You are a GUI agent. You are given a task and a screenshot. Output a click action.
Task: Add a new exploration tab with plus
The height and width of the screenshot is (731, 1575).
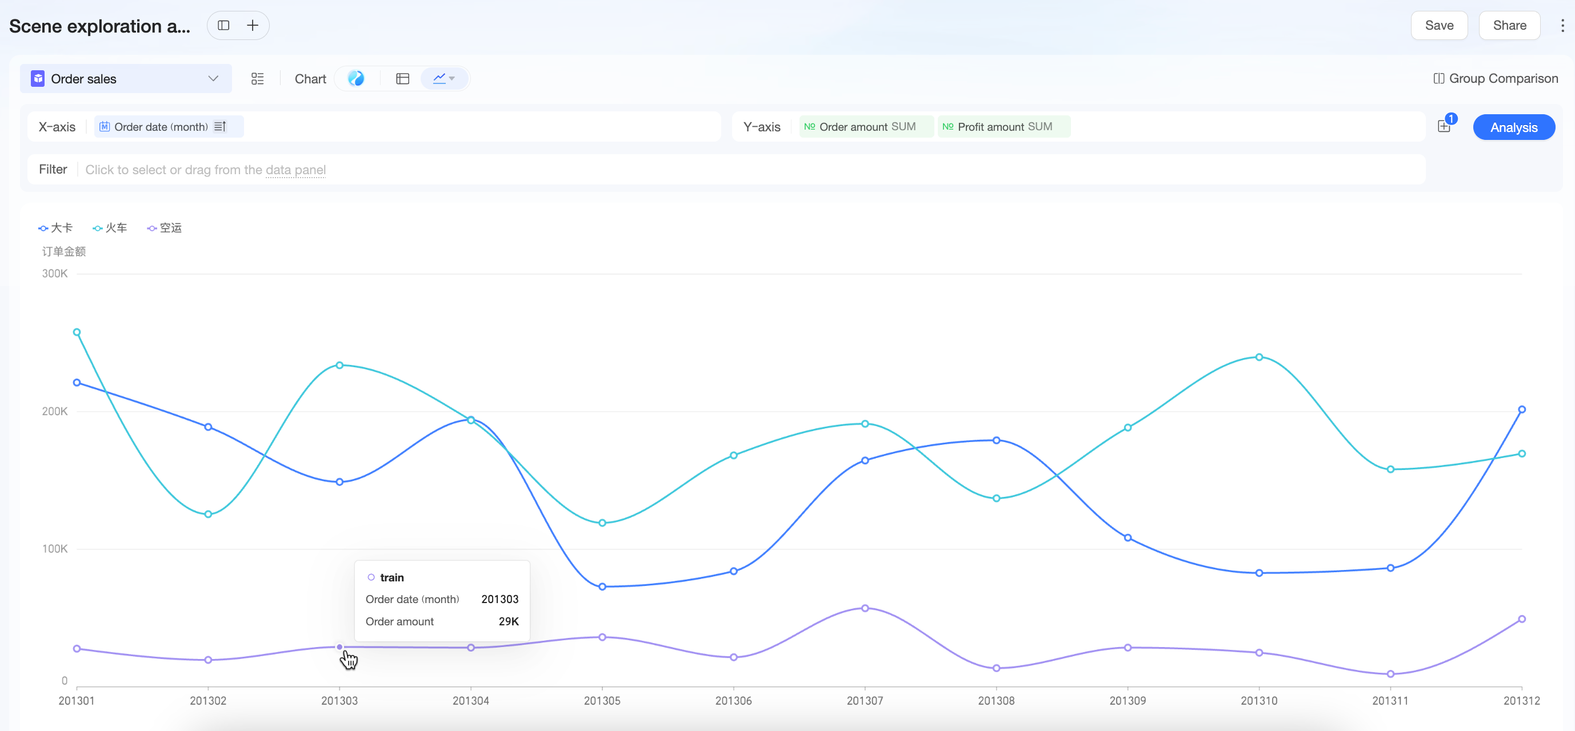pyautogui.click(x=253, y=26)
